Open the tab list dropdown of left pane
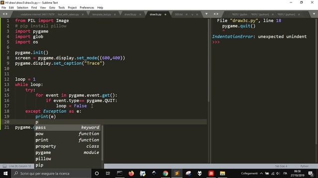 click(x=206, y=14)
